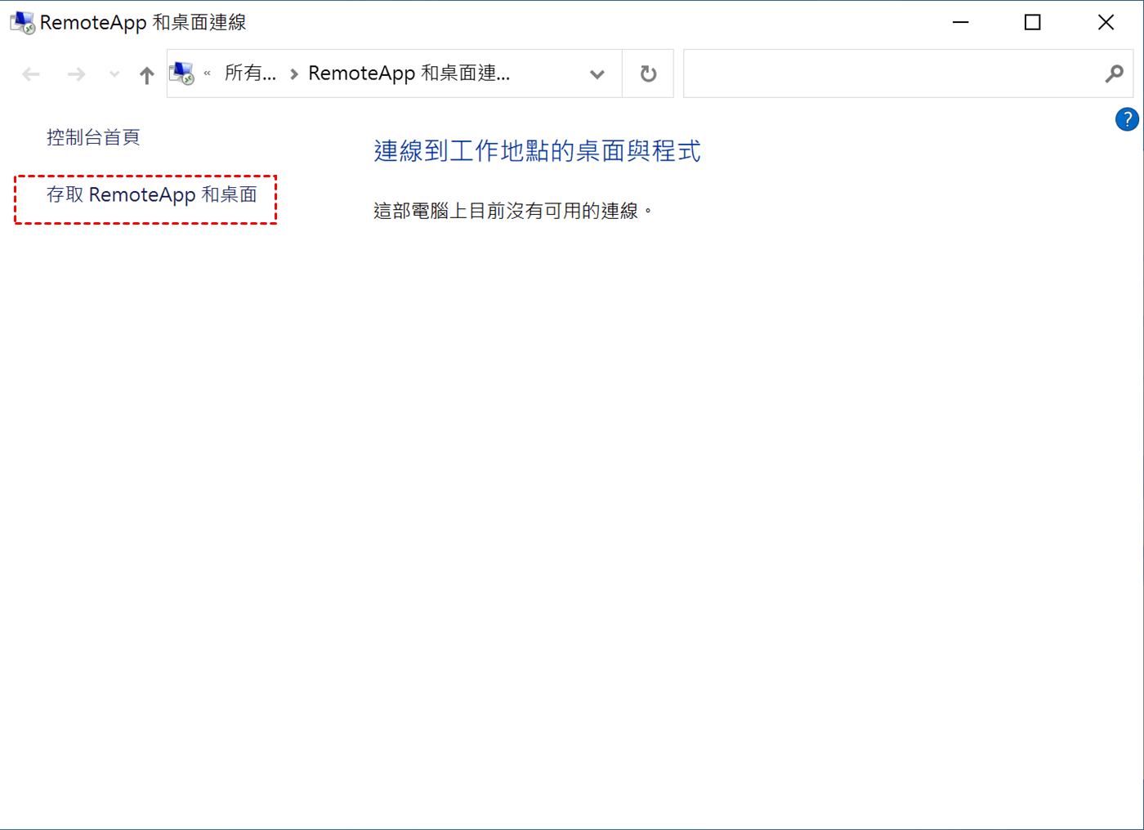Screen dimensions: 1144x830
Task: Click the Forward navigation arrow
Action: point(76,74)
